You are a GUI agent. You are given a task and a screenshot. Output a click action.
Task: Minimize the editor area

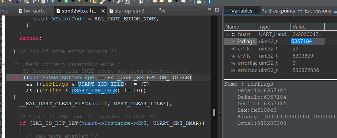[x=209, y=9]
